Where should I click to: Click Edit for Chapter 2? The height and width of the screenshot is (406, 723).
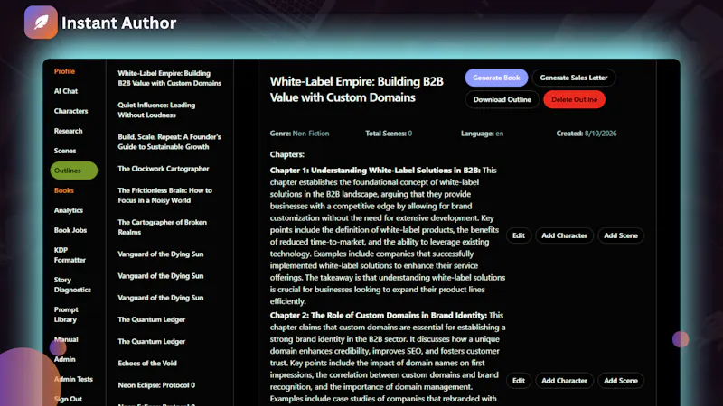518,381
